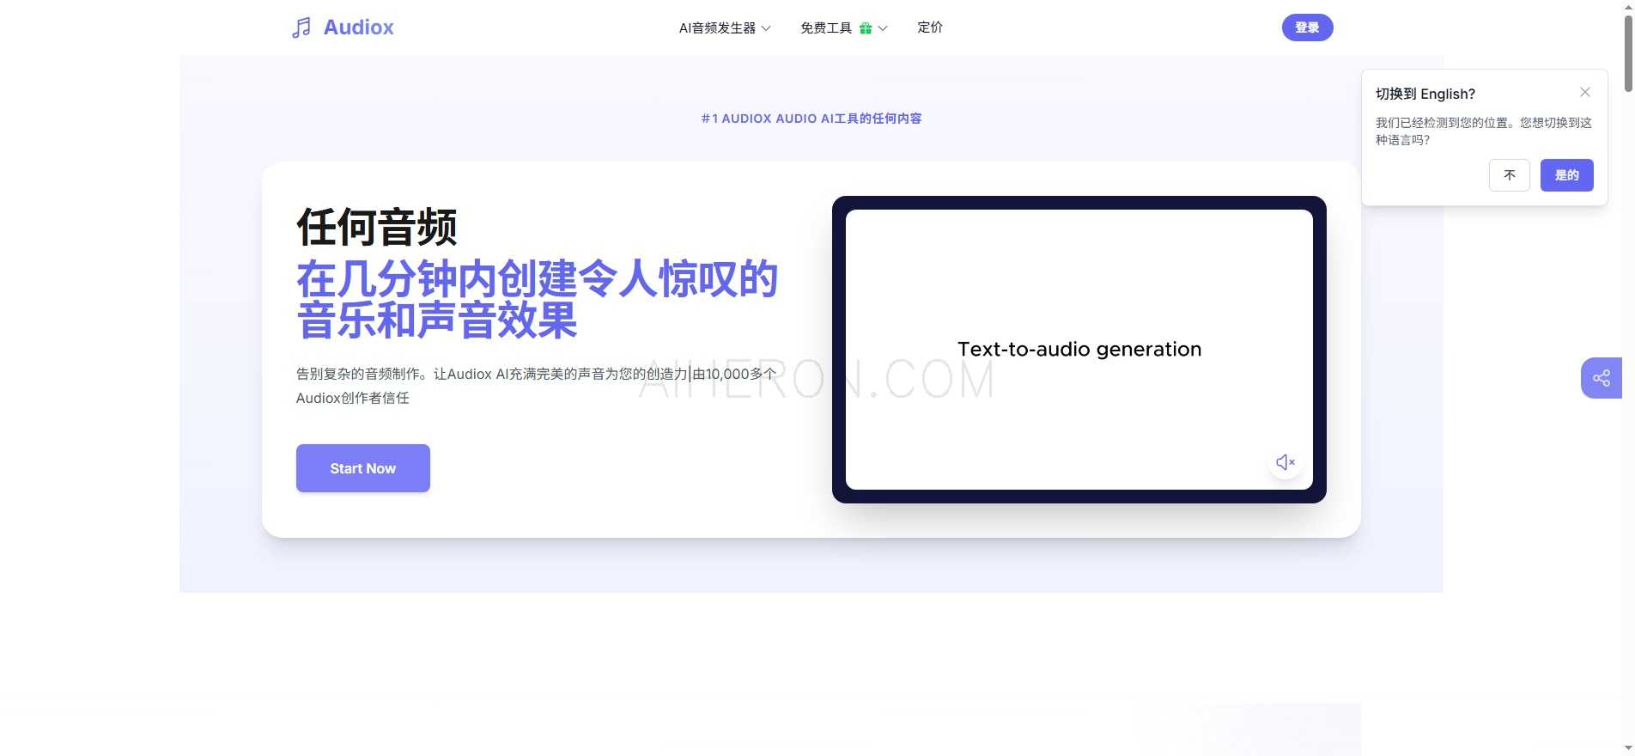Click the #1 AUDIOX AUDIO AI工具的任何内容 tagline

tap(811, 119)
